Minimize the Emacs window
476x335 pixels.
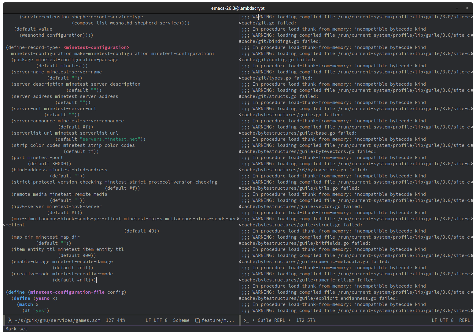pos(457,8)
